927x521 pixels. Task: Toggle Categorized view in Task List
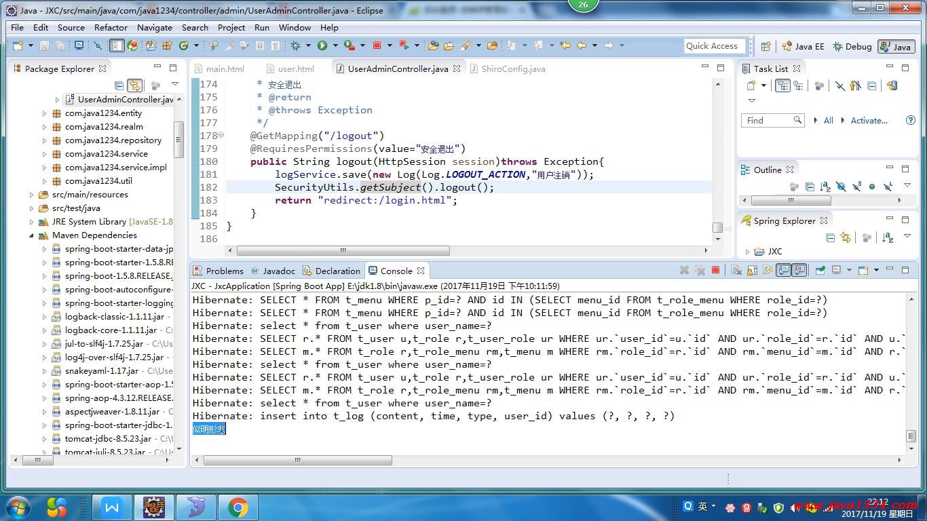782,85
